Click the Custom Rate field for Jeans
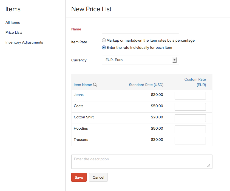The width and height of the screenshot is (230, 191). tap(190, 95)
